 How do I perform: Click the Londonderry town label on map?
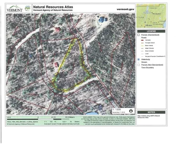[x=16, y=64]
